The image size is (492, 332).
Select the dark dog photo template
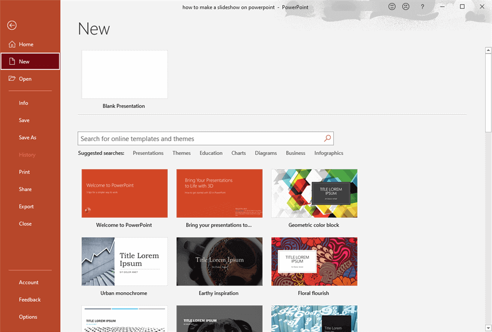pos(219,318)
